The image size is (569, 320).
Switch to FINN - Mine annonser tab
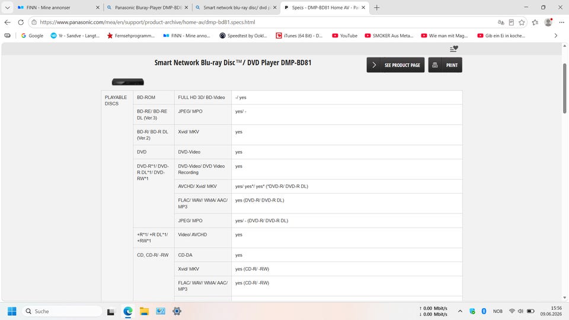58,7
